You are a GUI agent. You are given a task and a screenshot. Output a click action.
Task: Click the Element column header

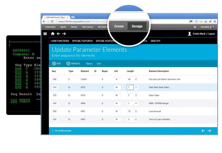(x=85, y=71)
